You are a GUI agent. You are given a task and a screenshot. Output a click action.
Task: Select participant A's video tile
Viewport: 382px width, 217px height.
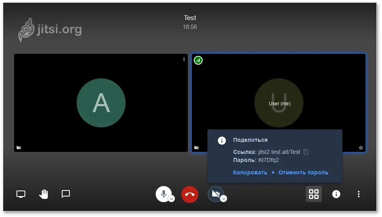pos(101,103)
